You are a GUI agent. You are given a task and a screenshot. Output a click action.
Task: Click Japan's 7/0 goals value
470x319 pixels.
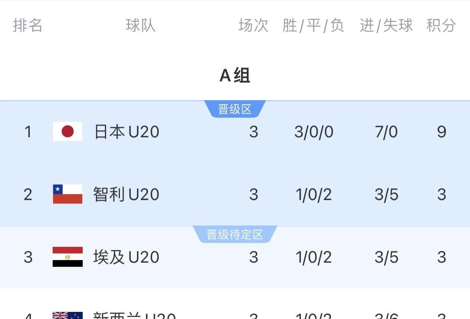click(x=386, y=132)
